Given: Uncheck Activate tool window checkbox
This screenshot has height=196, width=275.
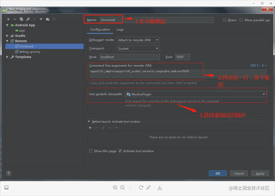Looking at the screenshot, I should pos(120,151).
